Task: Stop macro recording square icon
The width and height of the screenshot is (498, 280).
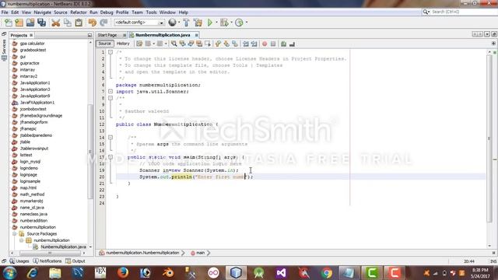Action: tap(273, 44)
